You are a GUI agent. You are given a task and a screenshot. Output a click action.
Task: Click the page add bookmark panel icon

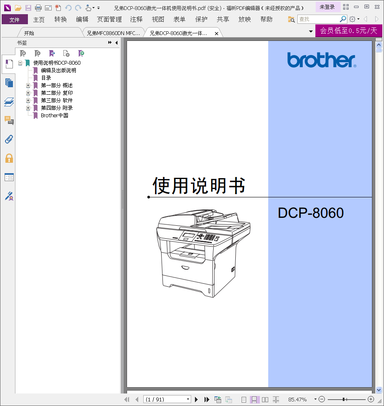66,53
